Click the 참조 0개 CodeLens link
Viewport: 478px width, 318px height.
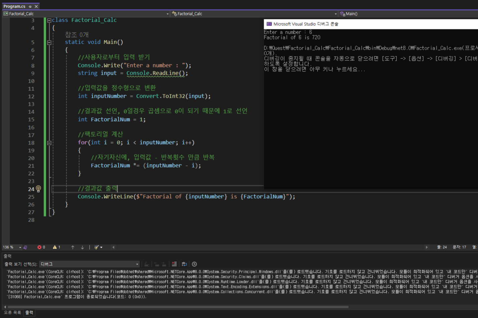point(77,35)
